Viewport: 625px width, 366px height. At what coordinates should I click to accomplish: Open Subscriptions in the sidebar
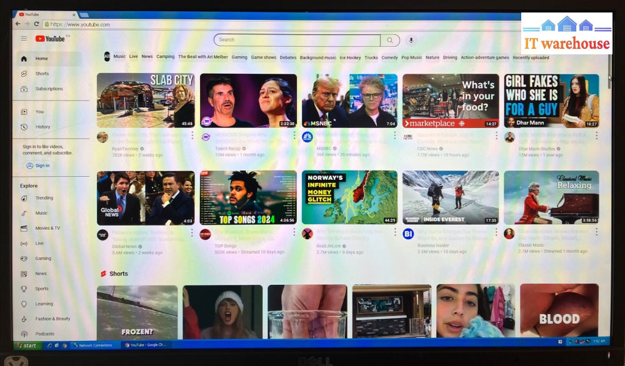[49, 89]
